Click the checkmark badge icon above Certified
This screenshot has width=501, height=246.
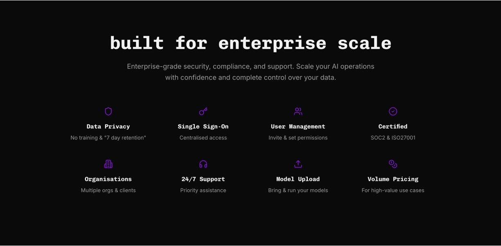[x=393, y=112]
